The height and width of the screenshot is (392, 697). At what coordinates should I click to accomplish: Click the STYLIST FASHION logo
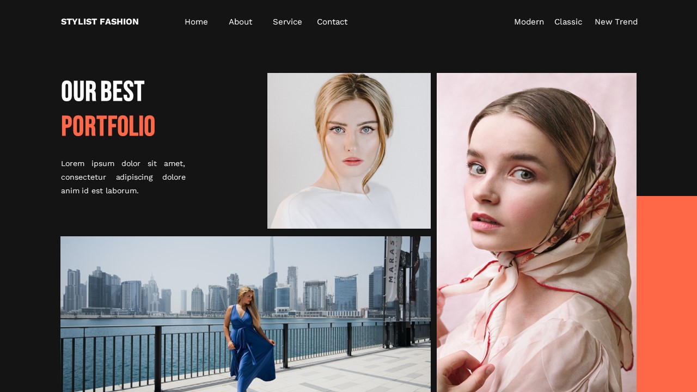pos(100,22)
